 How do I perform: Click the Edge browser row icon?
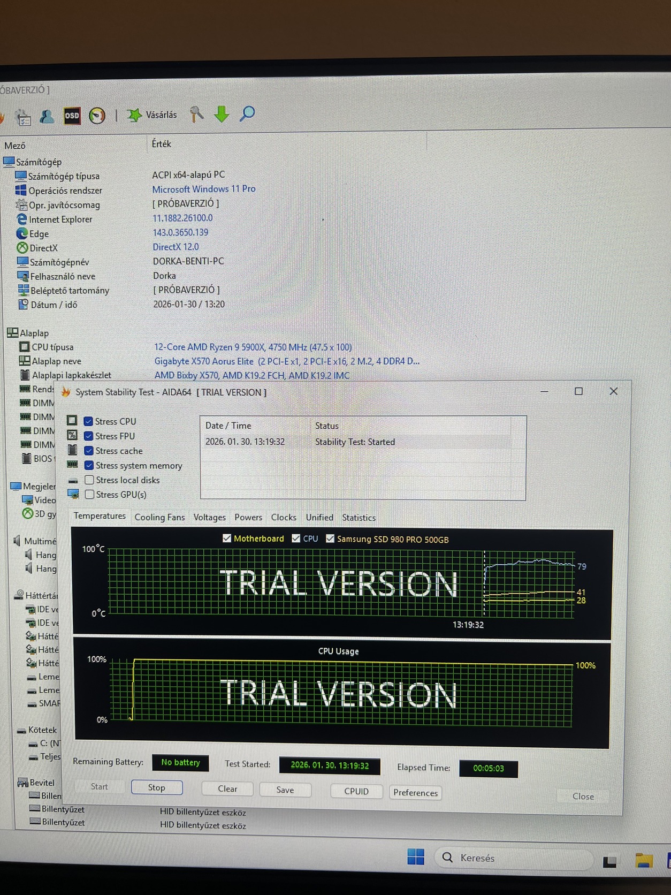tap(22, 233)
